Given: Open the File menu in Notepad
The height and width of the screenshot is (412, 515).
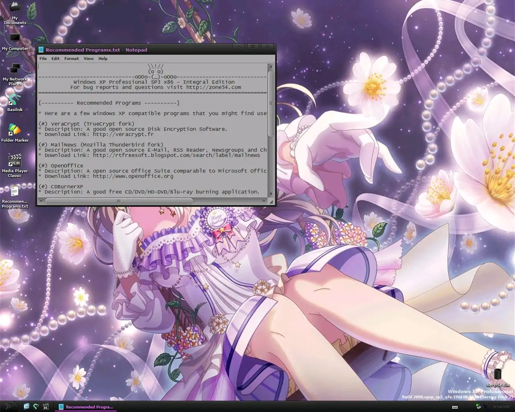Looking at the screenshot, I should click(x=43, y=59).
